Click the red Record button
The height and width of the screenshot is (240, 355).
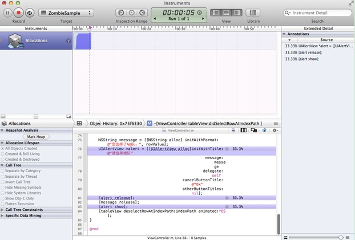[19, 13]
